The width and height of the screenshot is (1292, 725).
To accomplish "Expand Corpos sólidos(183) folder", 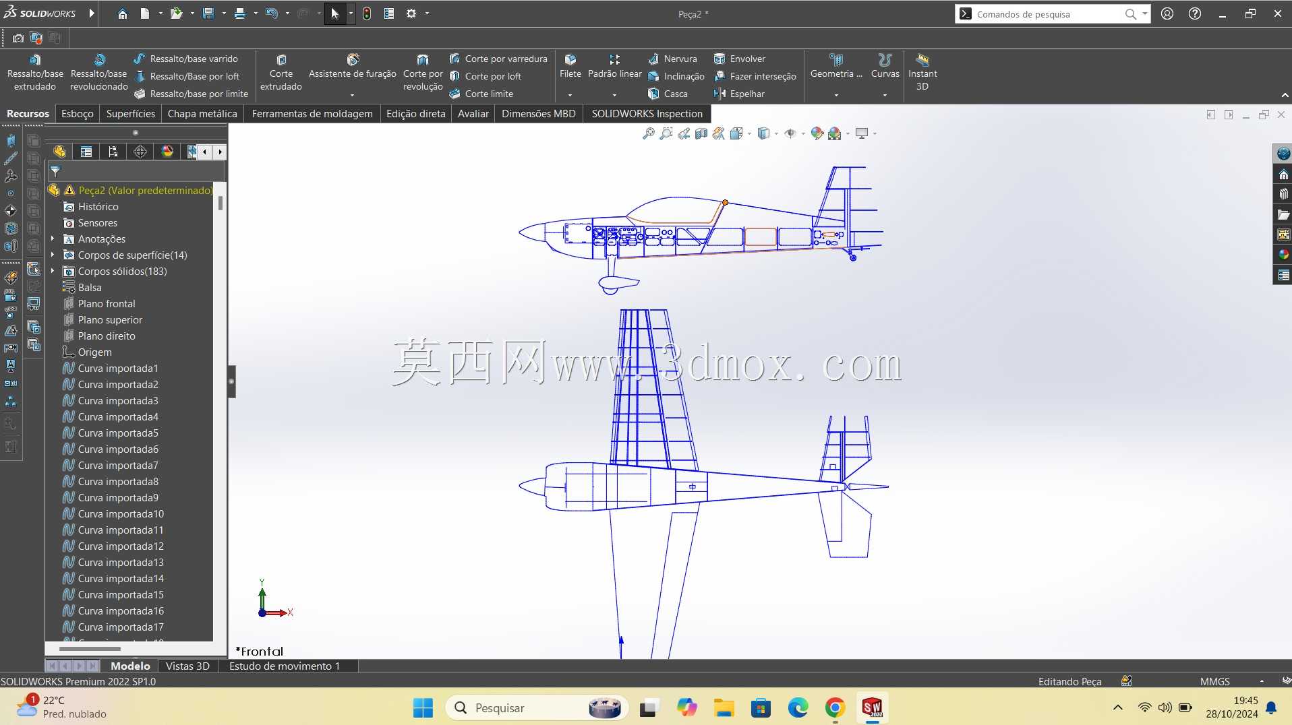I will pos(53,271).
